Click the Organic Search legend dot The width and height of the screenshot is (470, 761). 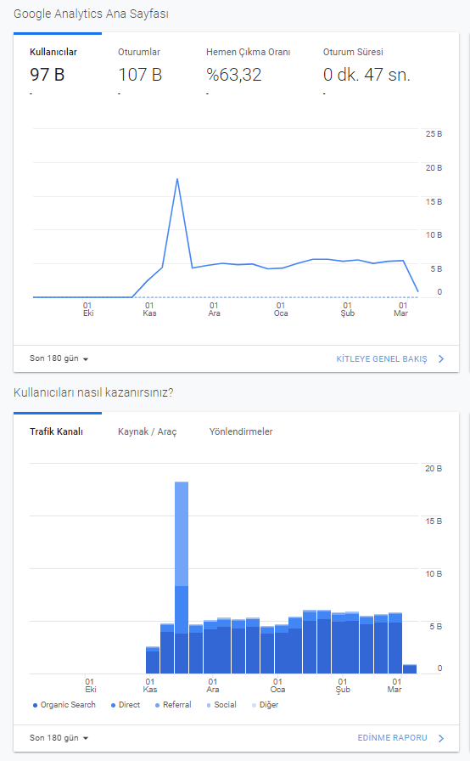[35, 705]
